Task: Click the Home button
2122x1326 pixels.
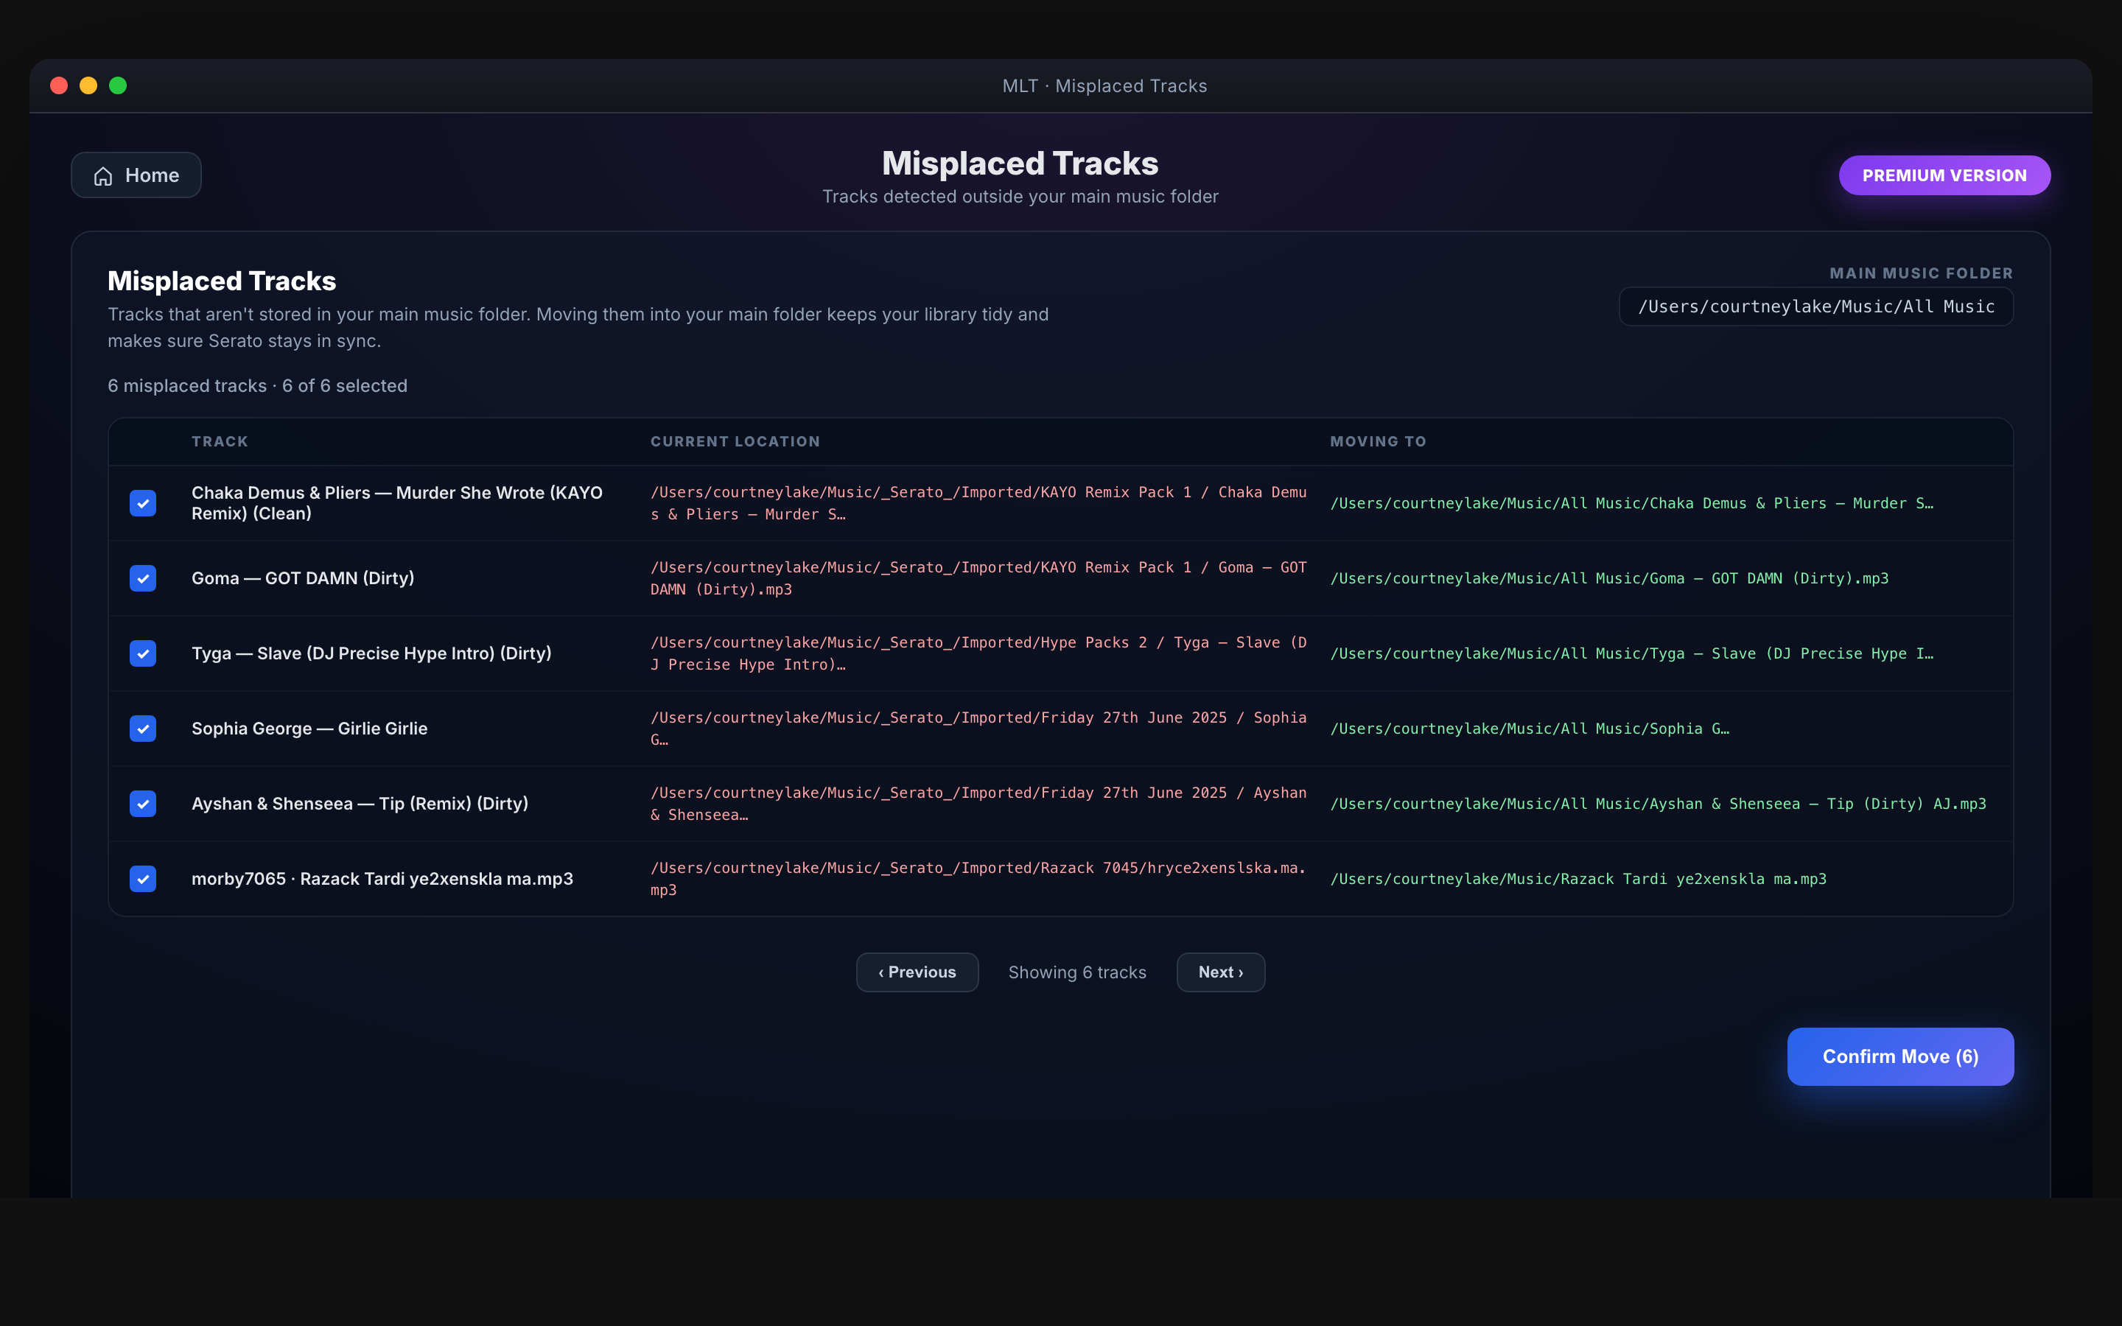Action: [136, 175]
